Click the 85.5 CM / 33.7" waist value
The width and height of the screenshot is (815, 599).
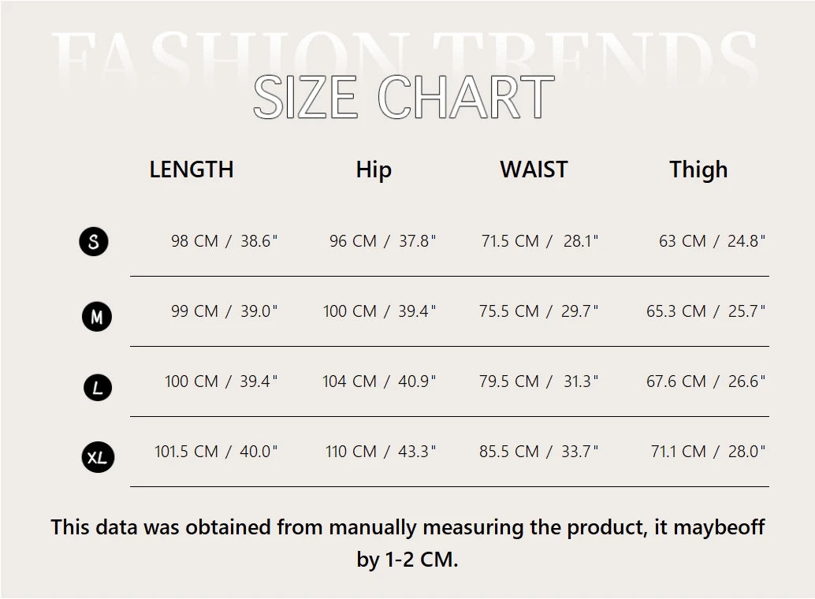pyautogui.click(x=539, y=452)
